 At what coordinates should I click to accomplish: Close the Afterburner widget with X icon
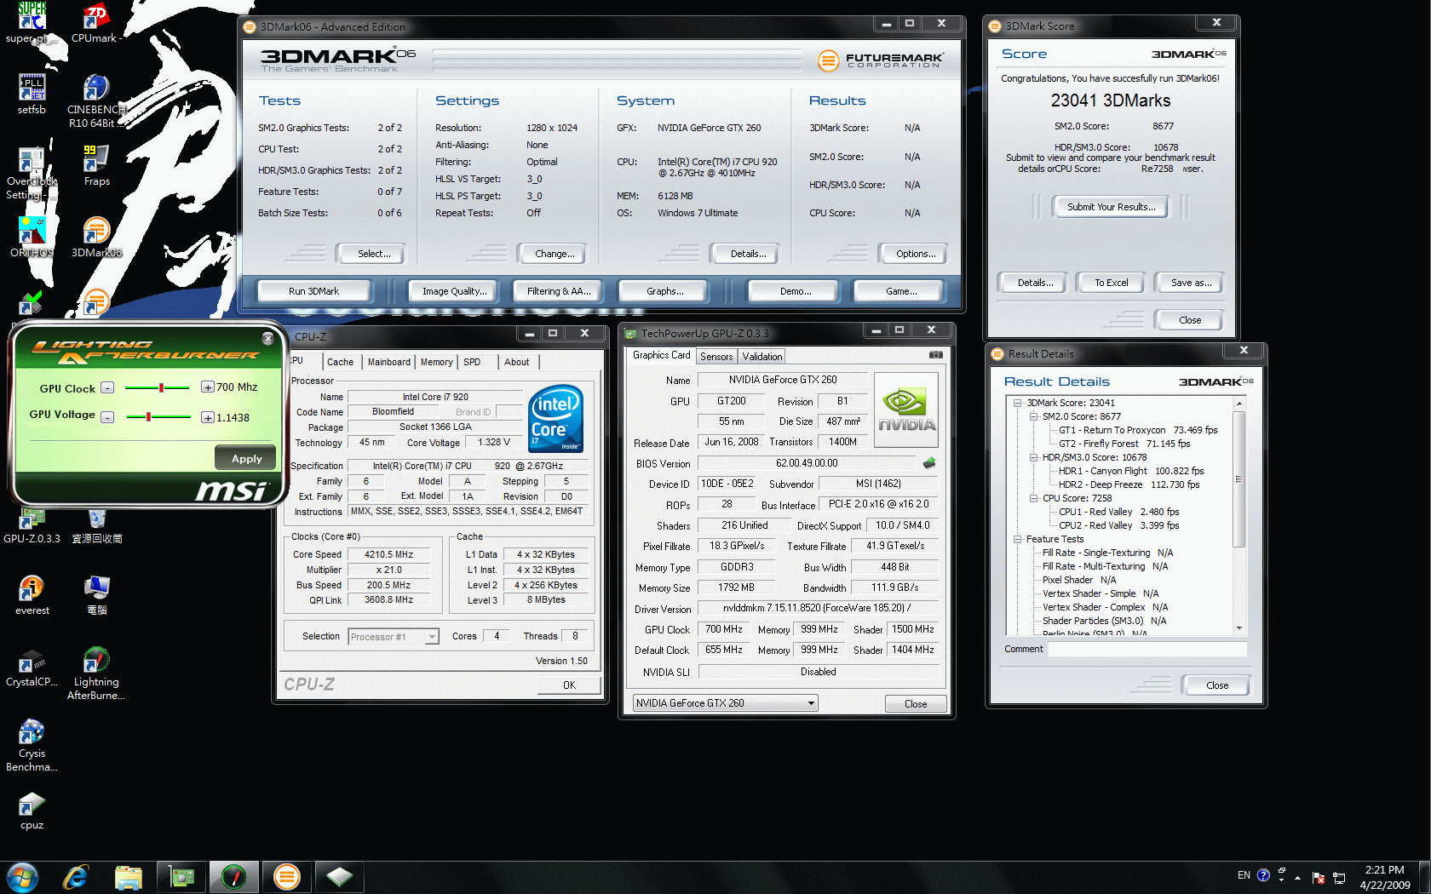pos(267,338)
